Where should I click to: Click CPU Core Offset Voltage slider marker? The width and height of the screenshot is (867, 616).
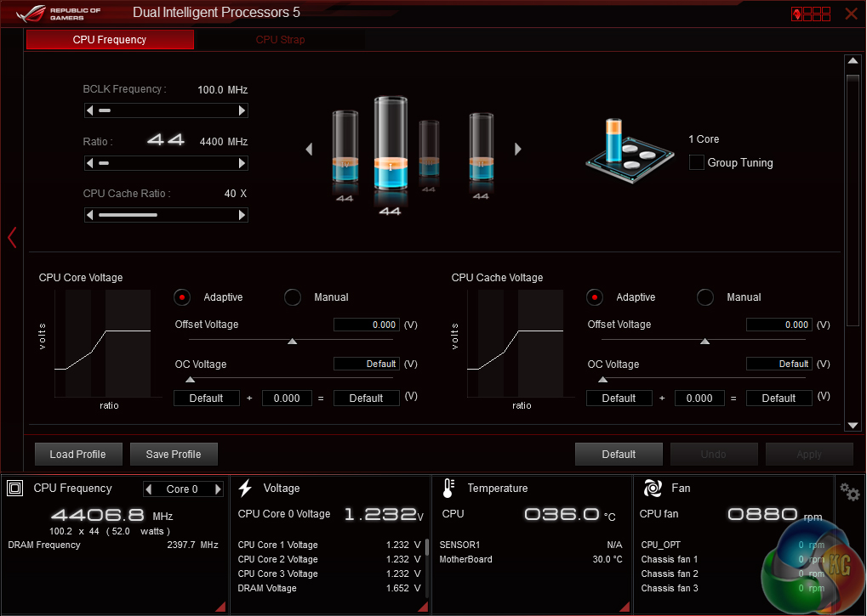pos(293,342)
